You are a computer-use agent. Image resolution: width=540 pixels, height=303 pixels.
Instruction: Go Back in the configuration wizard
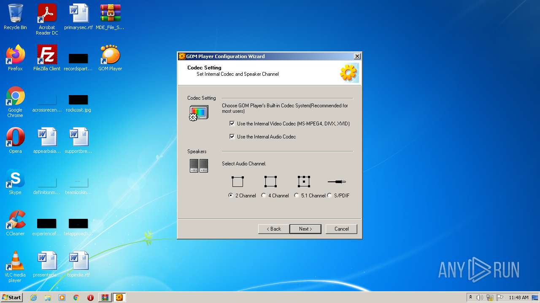274,229
